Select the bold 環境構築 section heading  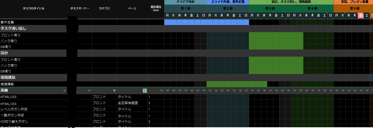8,78
